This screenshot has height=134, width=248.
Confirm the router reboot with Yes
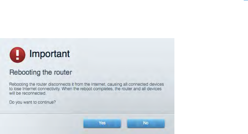[x=102, y=123]
